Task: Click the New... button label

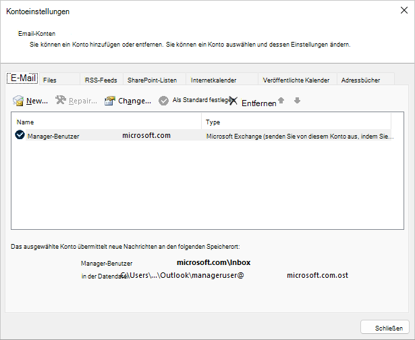Action: click(x=37, y=101)
